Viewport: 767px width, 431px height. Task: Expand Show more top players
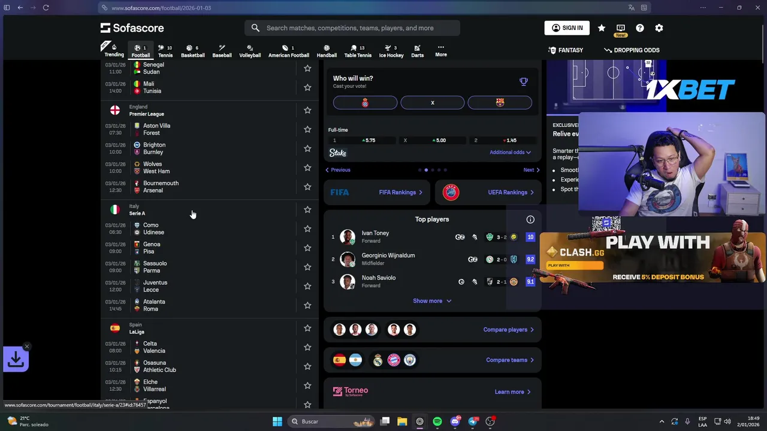pos(432,301)
